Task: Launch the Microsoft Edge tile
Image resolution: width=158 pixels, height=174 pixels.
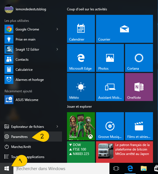Action: pos(81,58)
